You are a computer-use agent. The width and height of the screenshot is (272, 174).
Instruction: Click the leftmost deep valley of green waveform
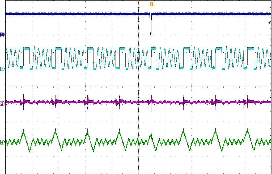point(29,151)
